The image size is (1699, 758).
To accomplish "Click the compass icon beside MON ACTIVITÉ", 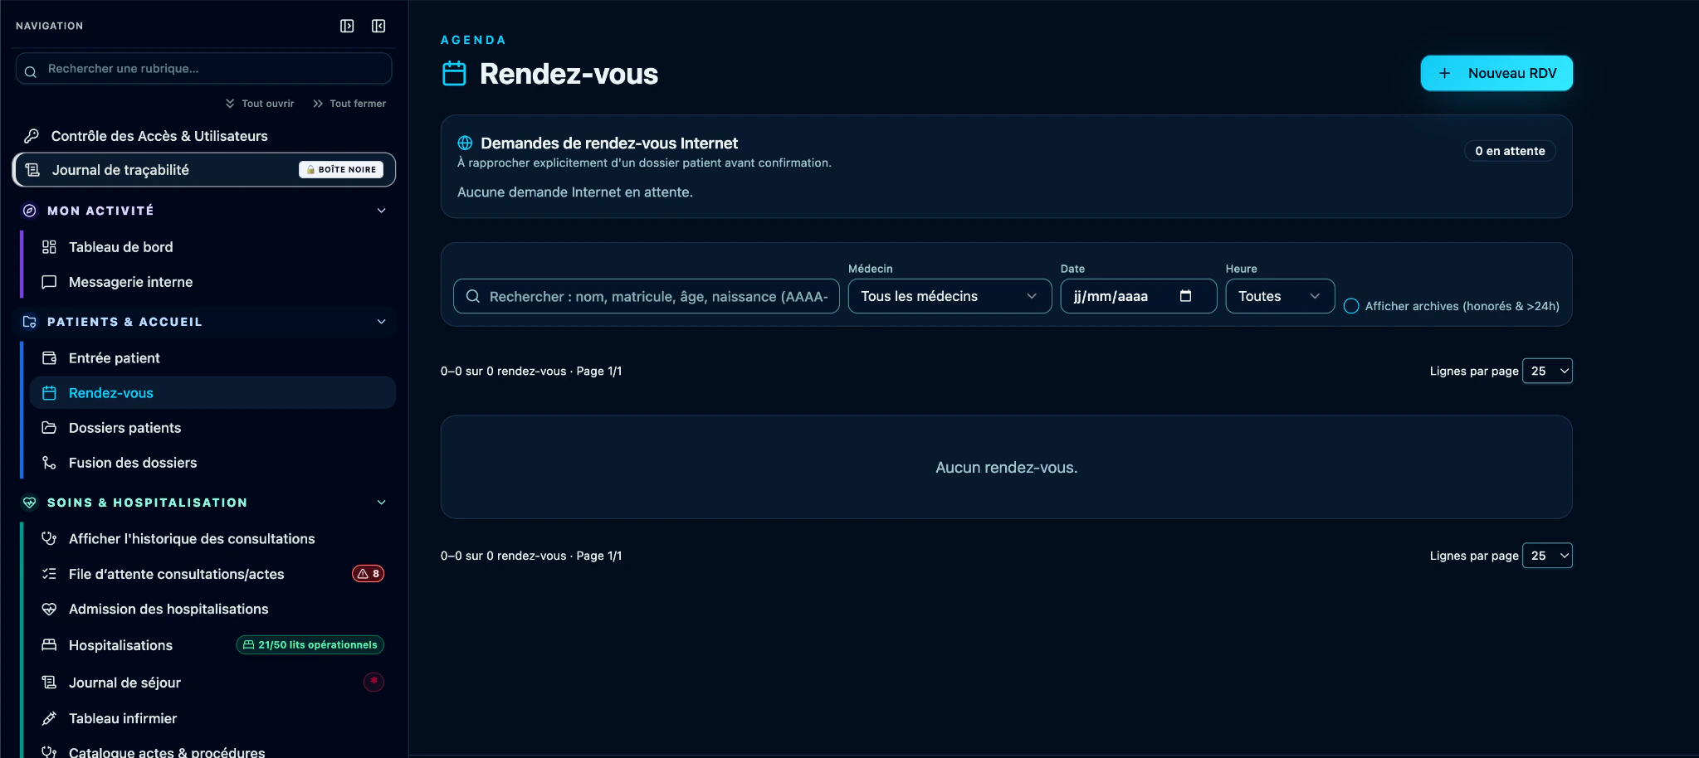I will pyautogui.click(x=30, y=211).
